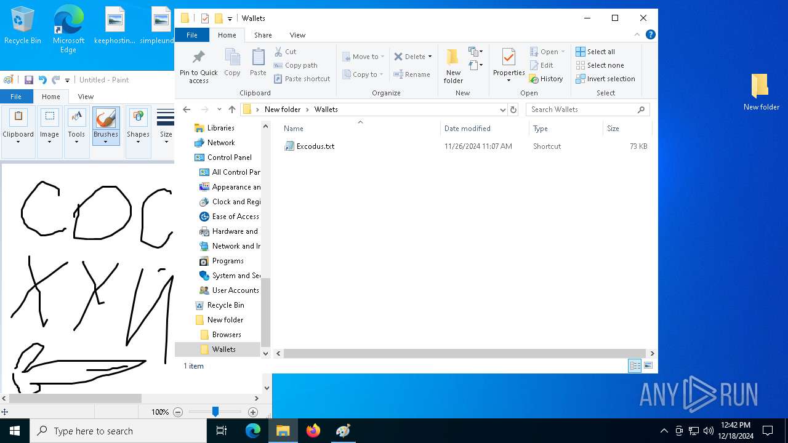Image resolution: width=788 pixels, height=443 pixels.
Task: Open Explorer Help question mark icon
Action: (x=650, y=34)
